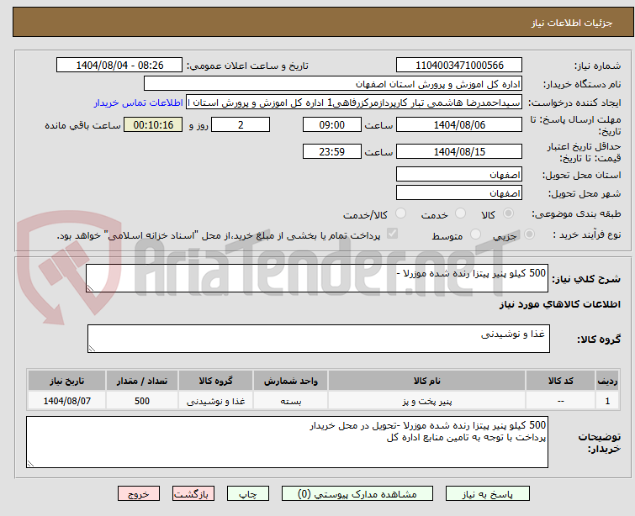Click the delivery province field اصفهان
Image resolution: width=635 pixels, height=516 pixels.
point(459,175)
